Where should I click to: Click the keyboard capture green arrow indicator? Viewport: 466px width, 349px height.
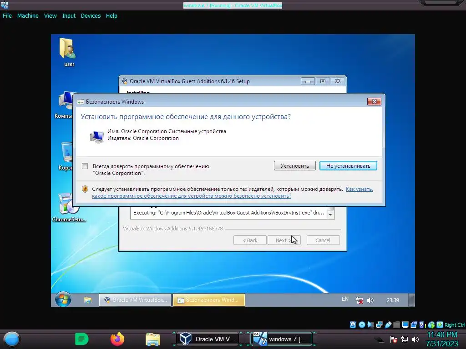(440, 324)
